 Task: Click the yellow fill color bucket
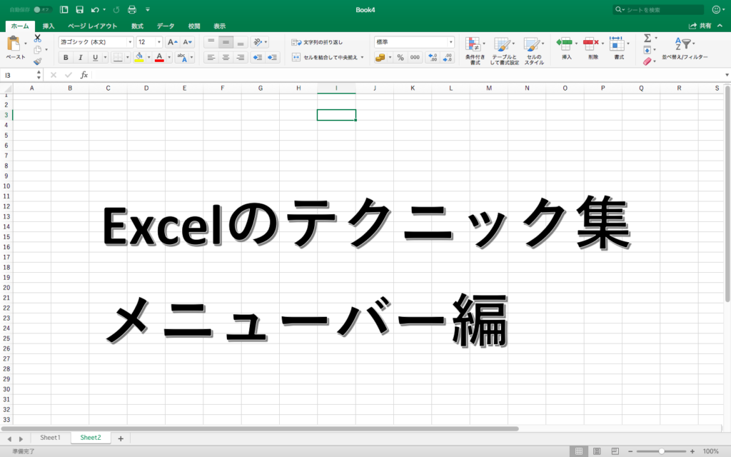pos(139,57)
